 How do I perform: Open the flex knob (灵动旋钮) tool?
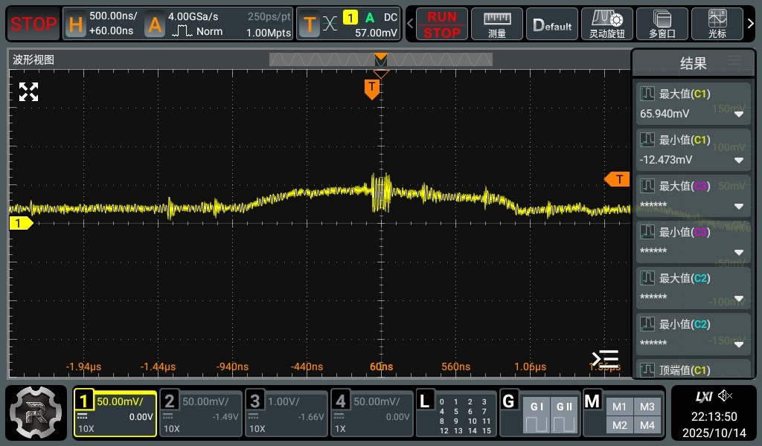pos(606,24)
